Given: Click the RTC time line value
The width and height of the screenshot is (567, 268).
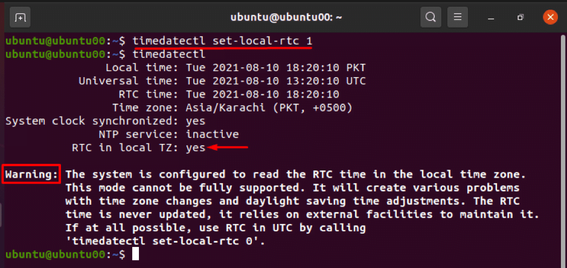Looking at the screenshot, I should [x=263, y=94].
